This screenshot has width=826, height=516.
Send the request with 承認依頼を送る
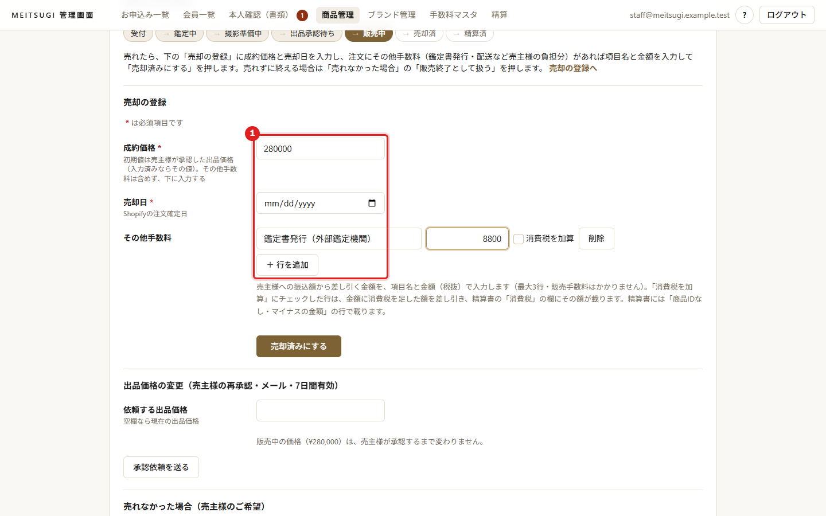pyautogui.click(x=161, y=467)
